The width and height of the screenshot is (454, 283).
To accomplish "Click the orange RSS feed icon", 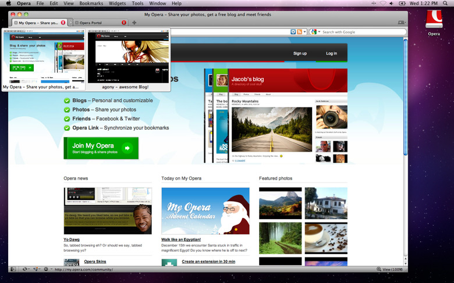I will (x=299, y=32).
